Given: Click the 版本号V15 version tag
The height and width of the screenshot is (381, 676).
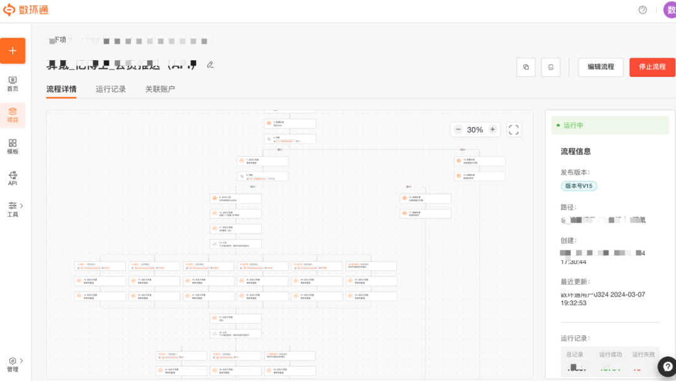Looking at the screenshot, I should [x=579, y=186].
